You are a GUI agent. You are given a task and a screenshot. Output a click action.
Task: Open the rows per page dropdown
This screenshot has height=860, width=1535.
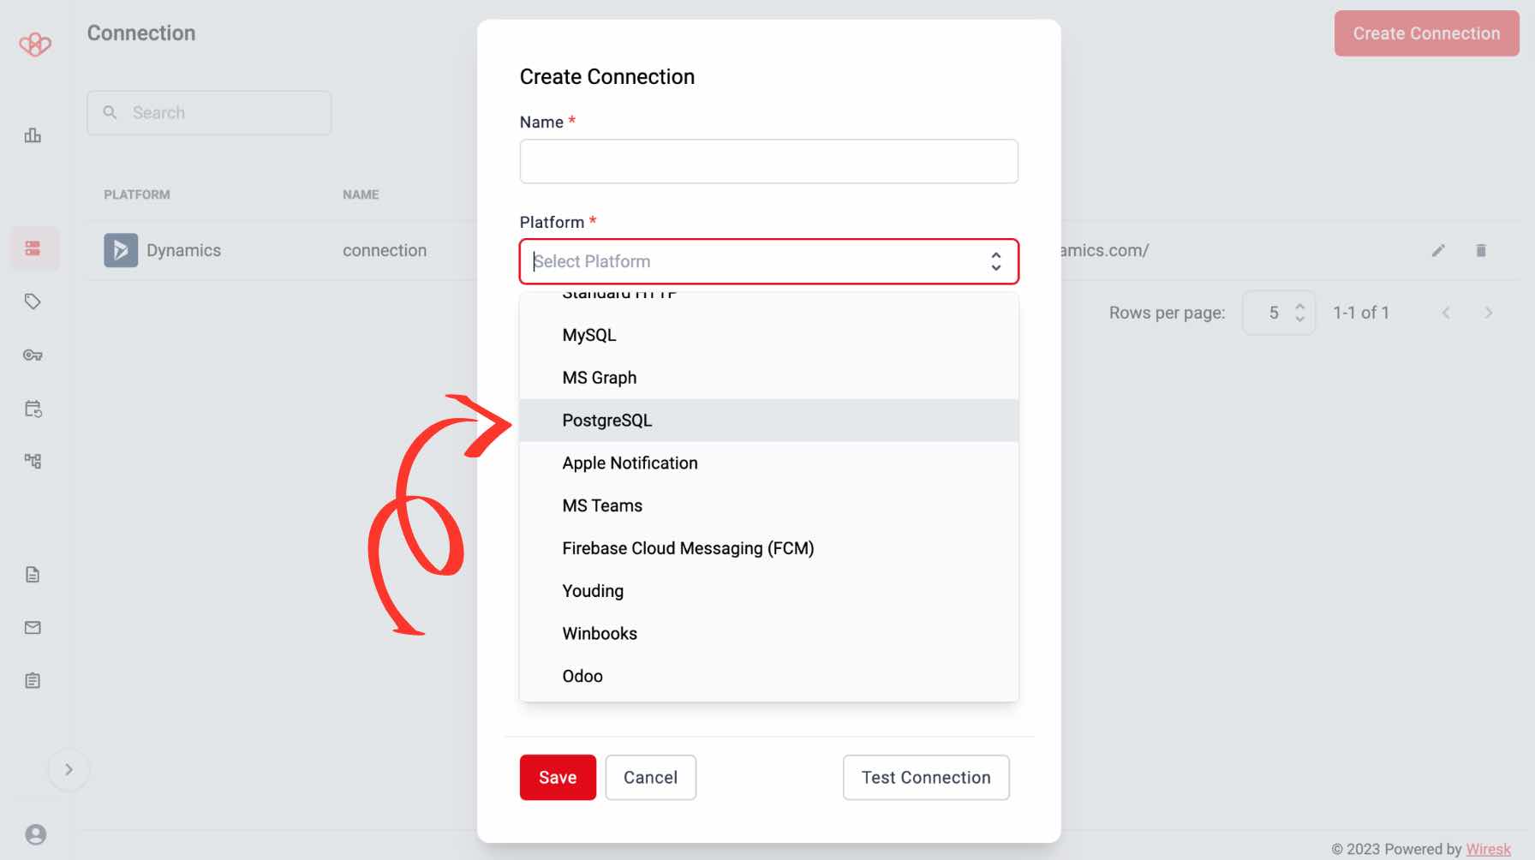(x=1279, y=313)
